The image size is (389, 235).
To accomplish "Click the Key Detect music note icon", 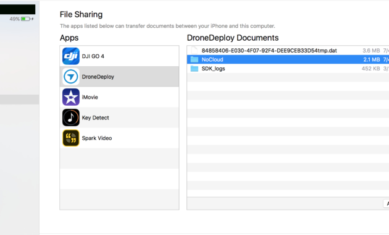I will pyautogui.click(x=71, y=117).
